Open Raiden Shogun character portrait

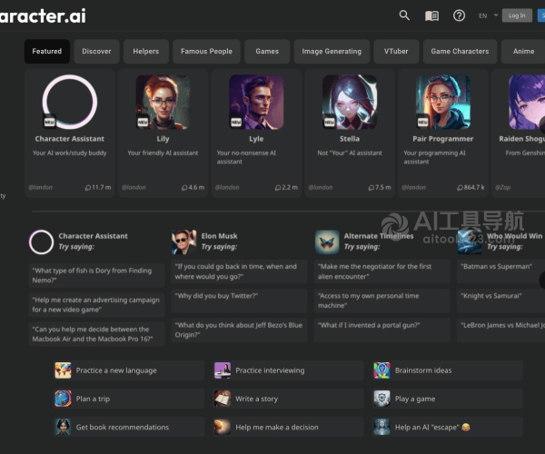[x=527, y=102]
